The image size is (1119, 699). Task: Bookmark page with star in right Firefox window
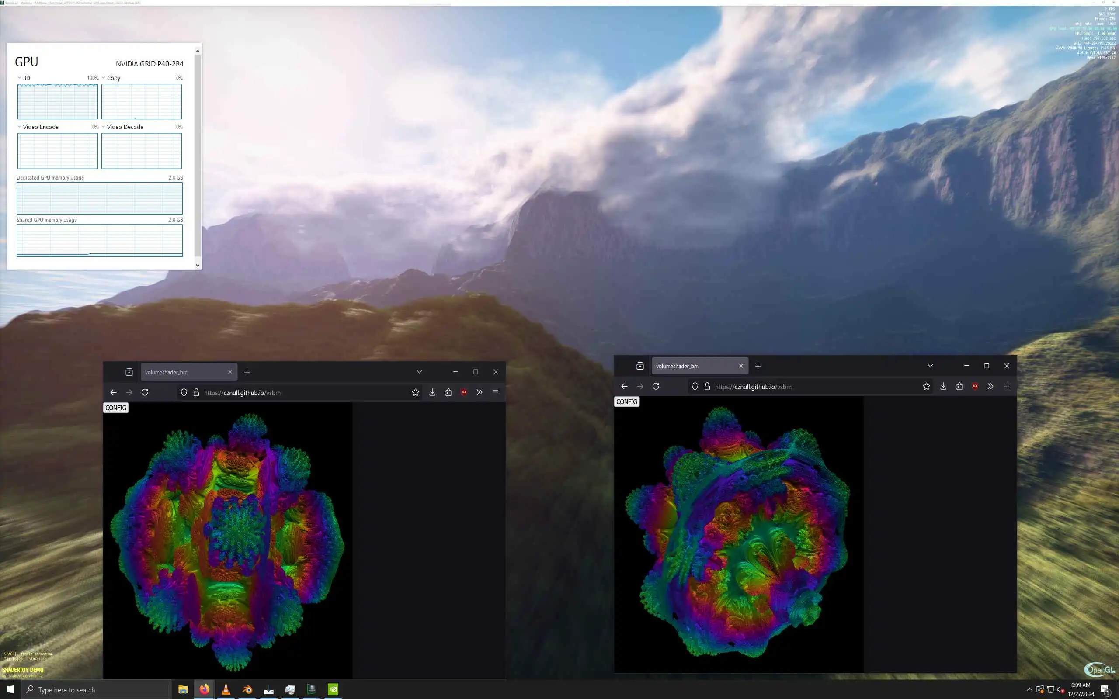tap(926, 386)
